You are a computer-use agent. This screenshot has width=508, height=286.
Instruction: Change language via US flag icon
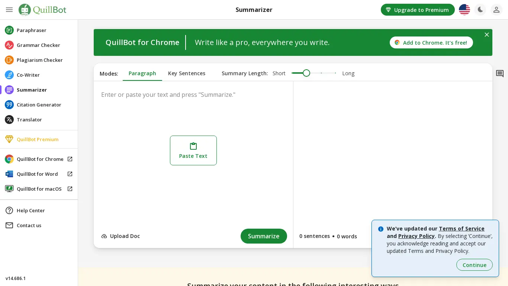point(464,10)
